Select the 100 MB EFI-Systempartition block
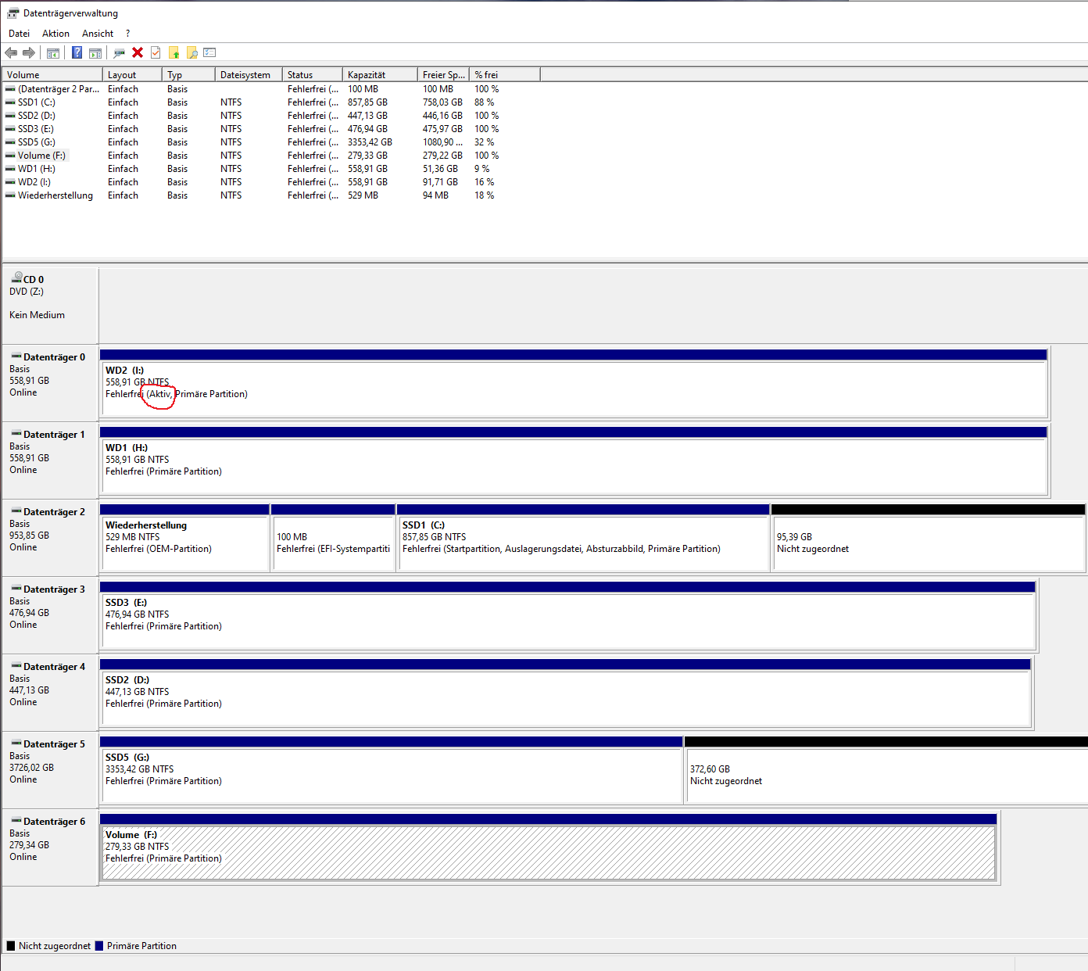1088x971 pixels. 333,538
